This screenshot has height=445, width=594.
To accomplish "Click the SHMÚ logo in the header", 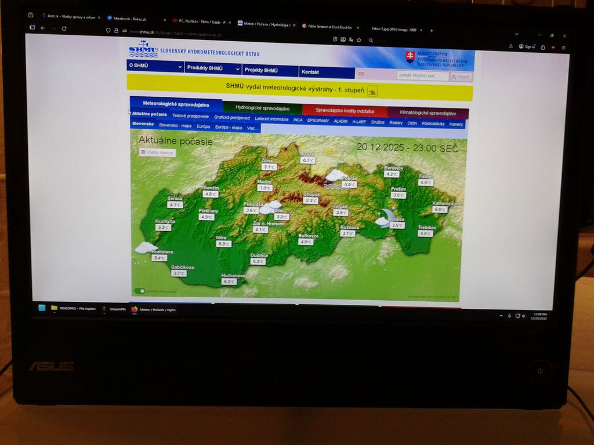I will click(x=143, y=50).
